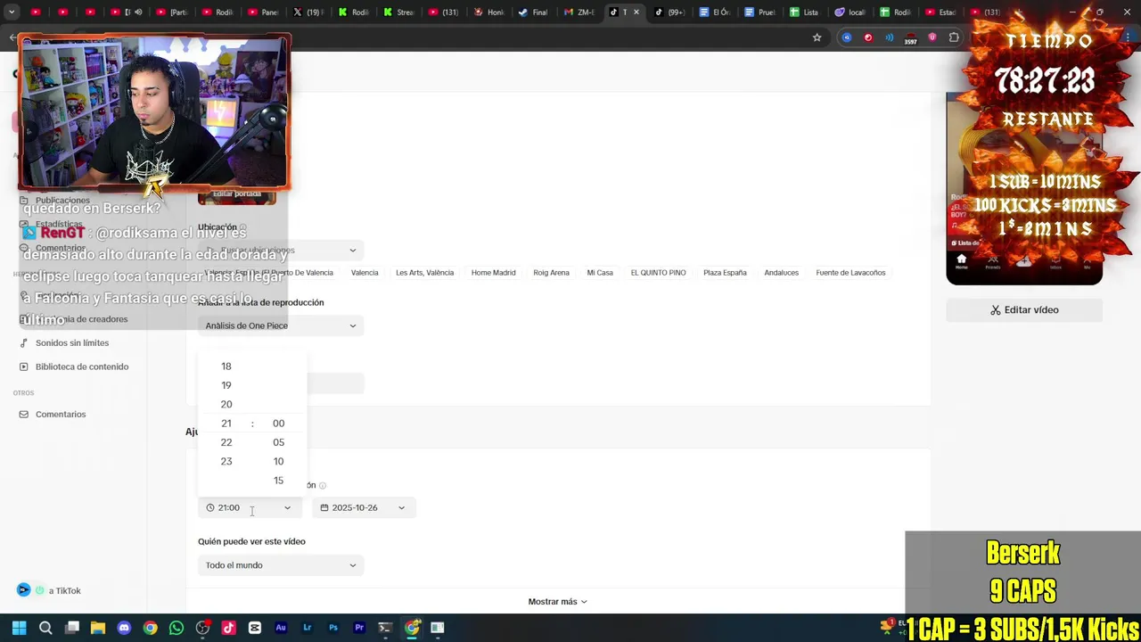
Task: Select Fuente de Lavacoños location chip
Action: tap(850, 273)
